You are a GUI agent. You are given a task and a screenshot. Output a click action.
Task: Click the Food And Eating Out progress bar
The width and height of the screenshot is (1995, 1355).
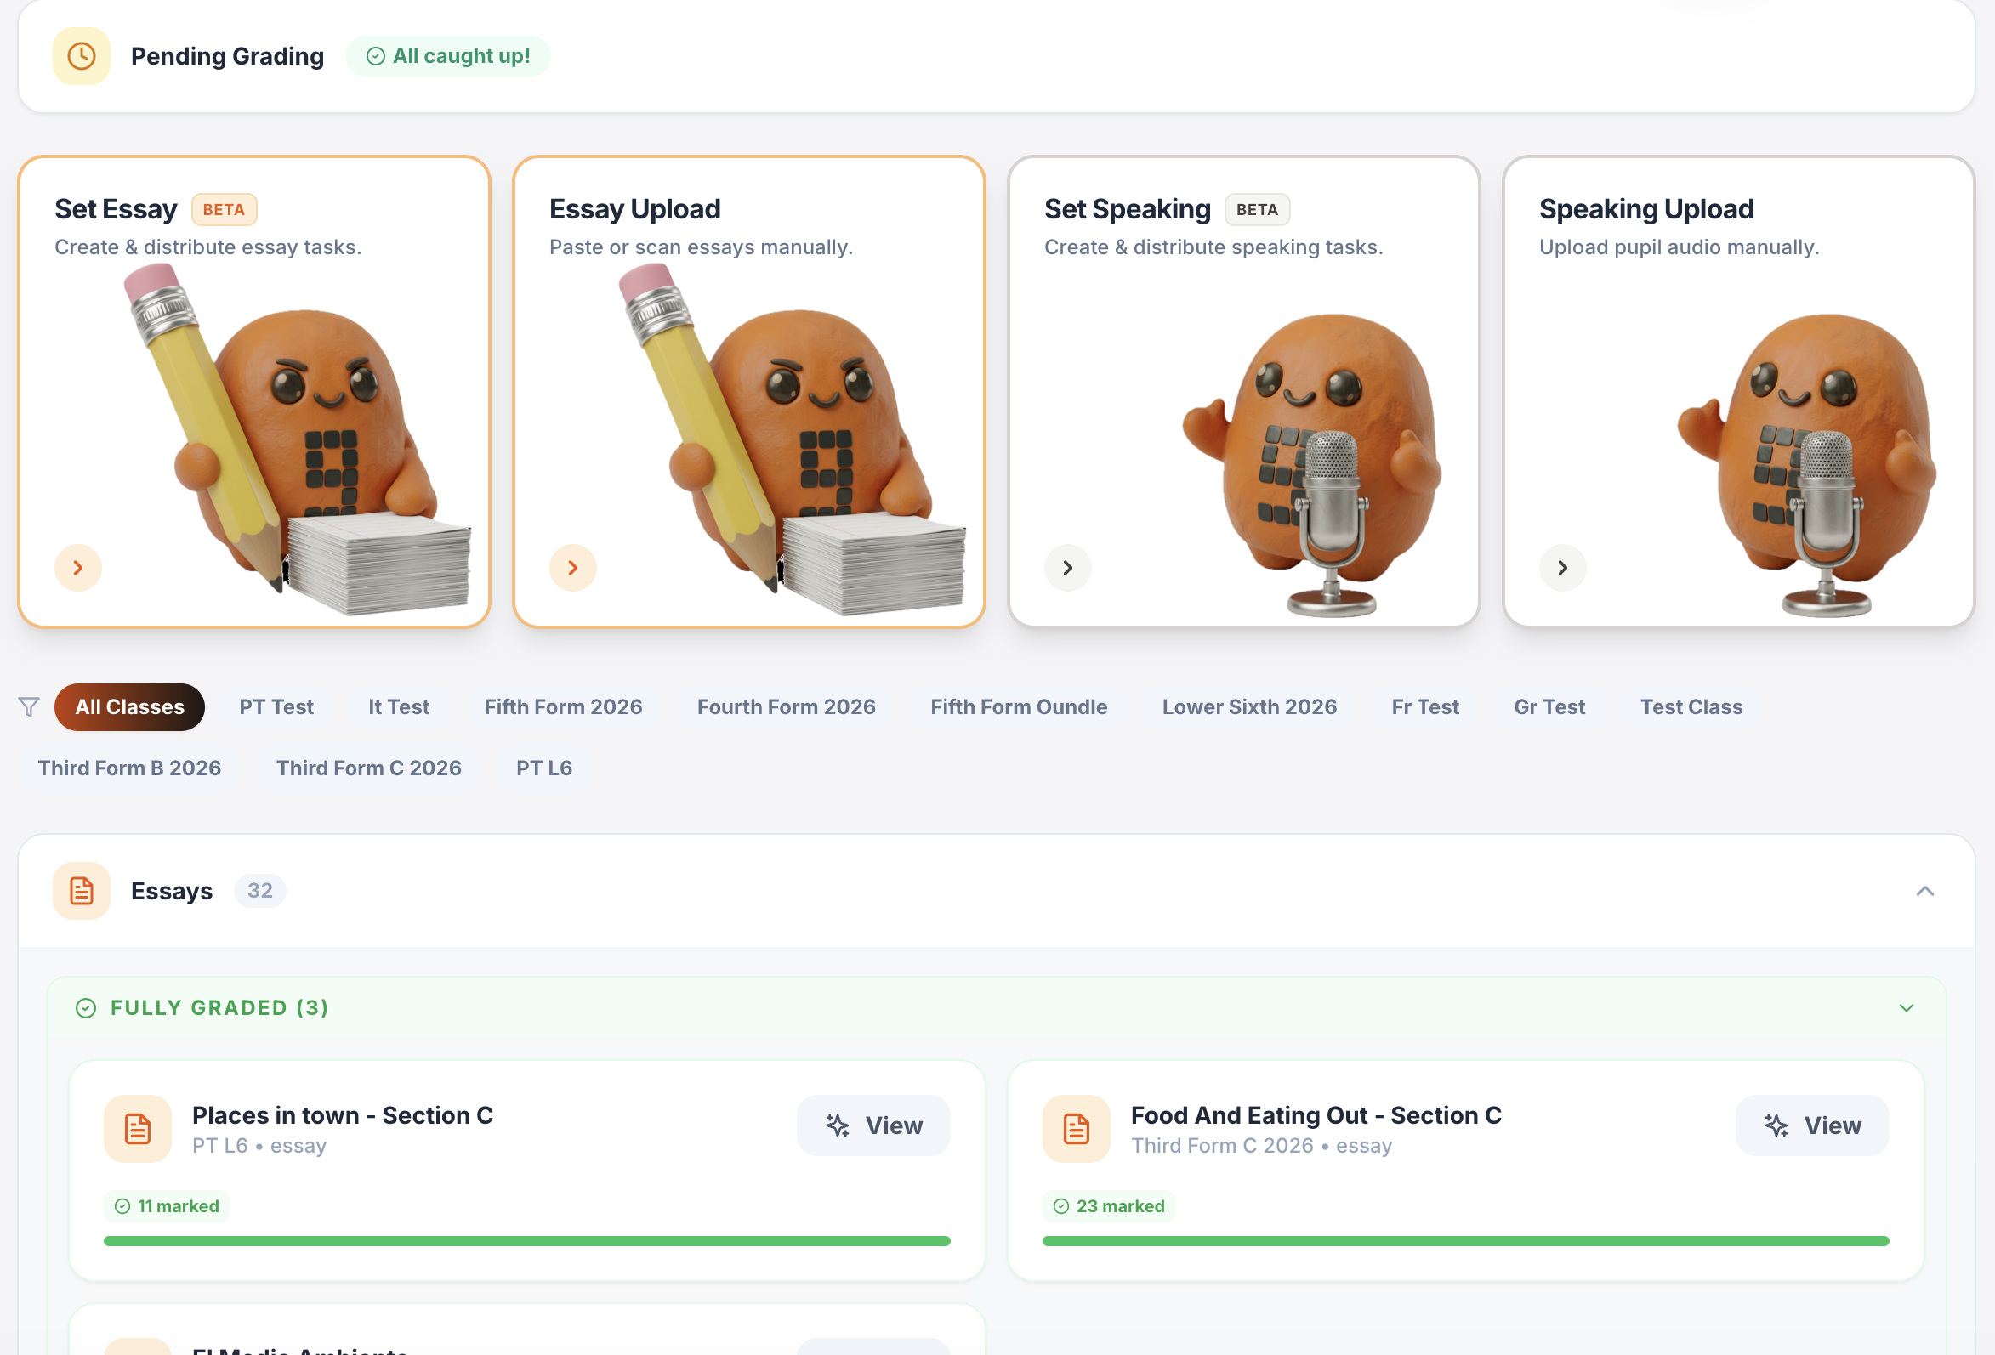click(x=1466, y=1242)
